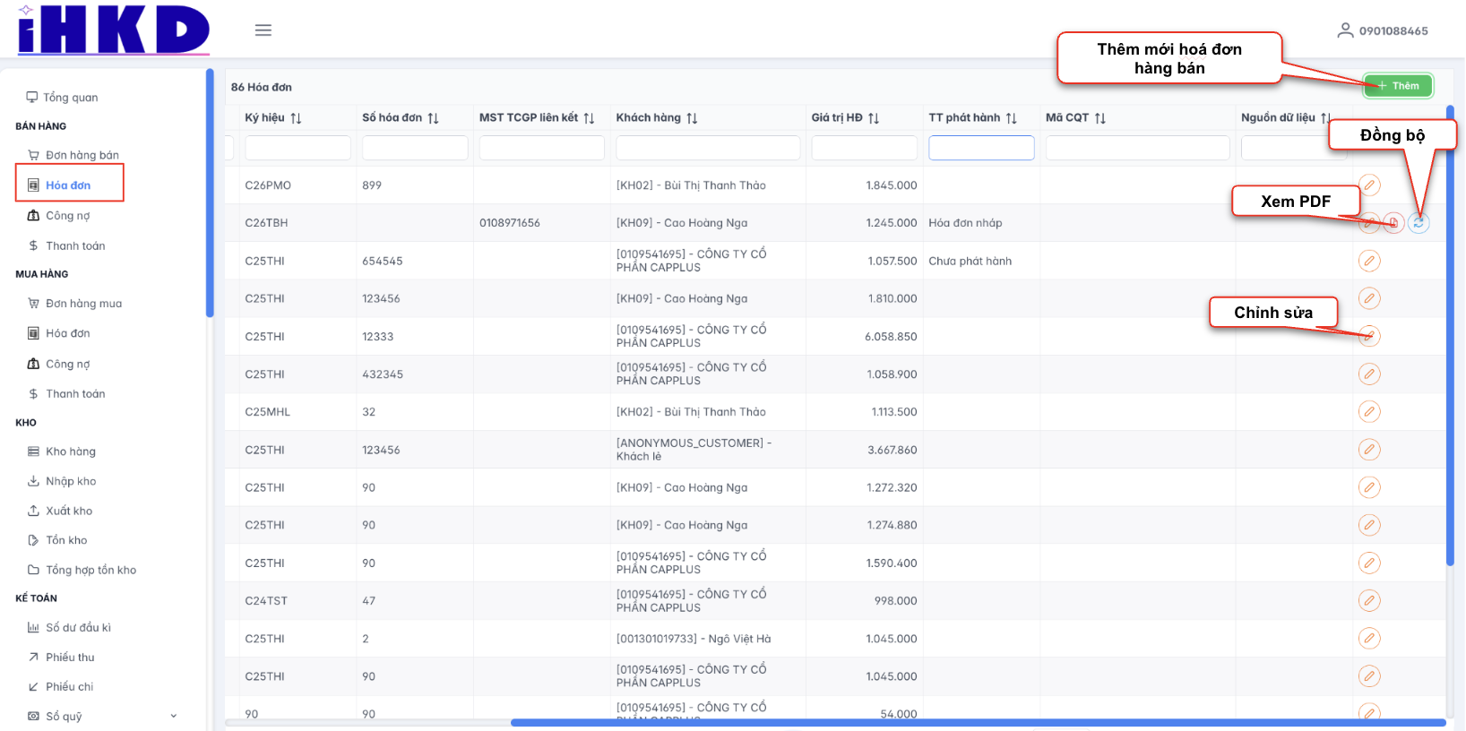Go to Đơn hàng bán menu item
This screenshot has height=731, width=1466.
82,155
